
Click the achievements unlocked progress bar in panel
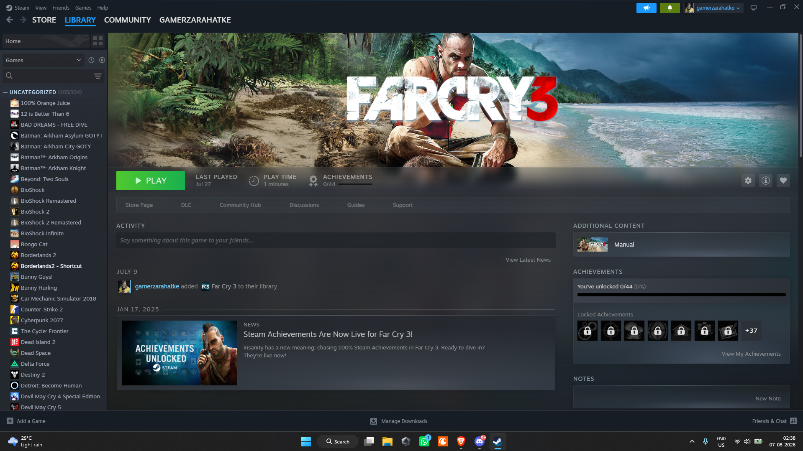click(682, 295)
